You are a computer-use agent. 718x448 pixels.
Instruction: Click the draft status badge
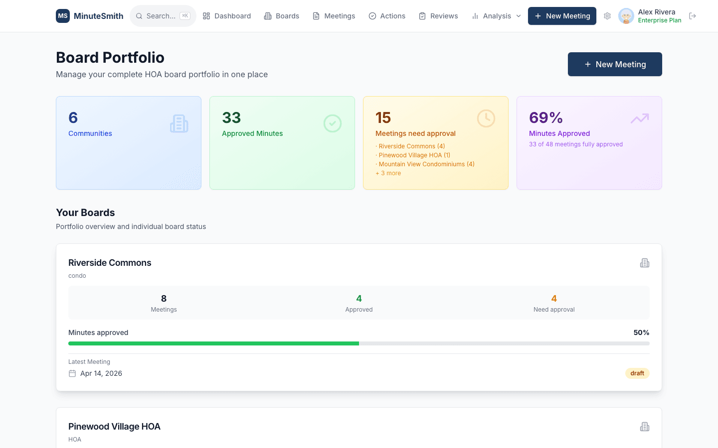tap(637, 373)
